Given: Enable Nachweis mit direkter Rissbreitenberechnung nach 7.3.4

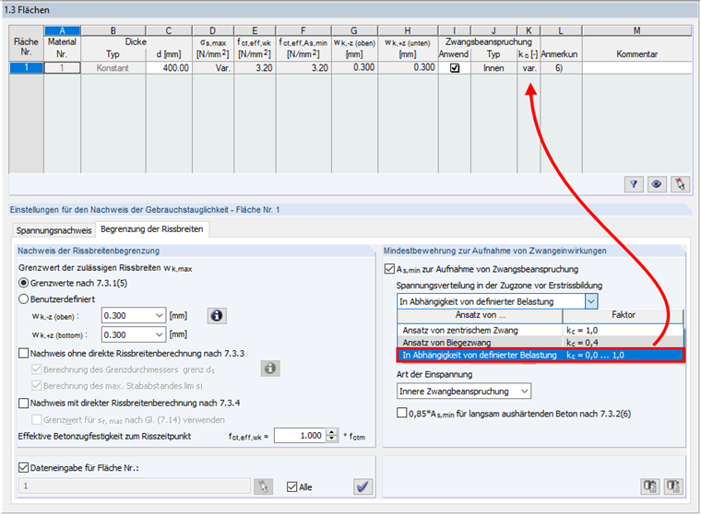Looking at the screenshot, I should tap(24, 403).
